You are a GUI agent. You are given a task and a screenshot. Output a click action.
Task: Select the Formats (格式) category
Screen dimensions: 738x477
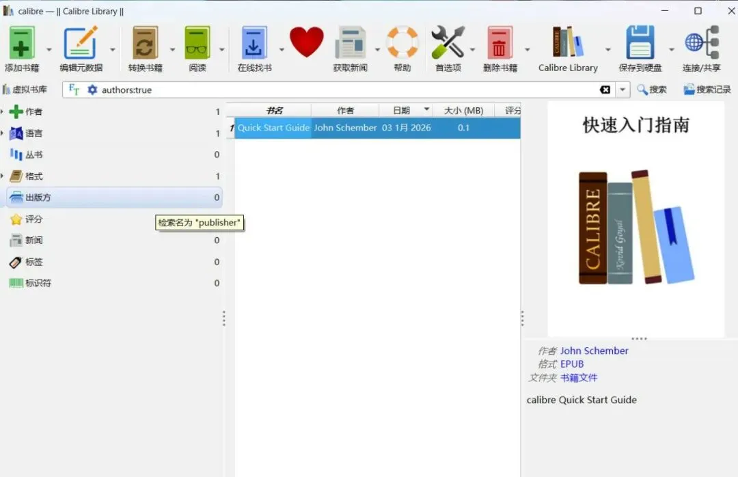tap(114, 176)
